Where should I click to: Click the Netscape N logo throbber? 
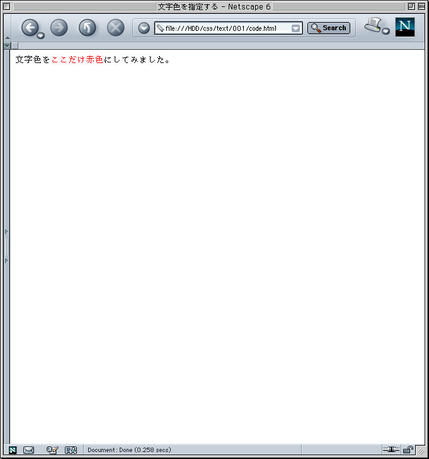pos(404,27)
